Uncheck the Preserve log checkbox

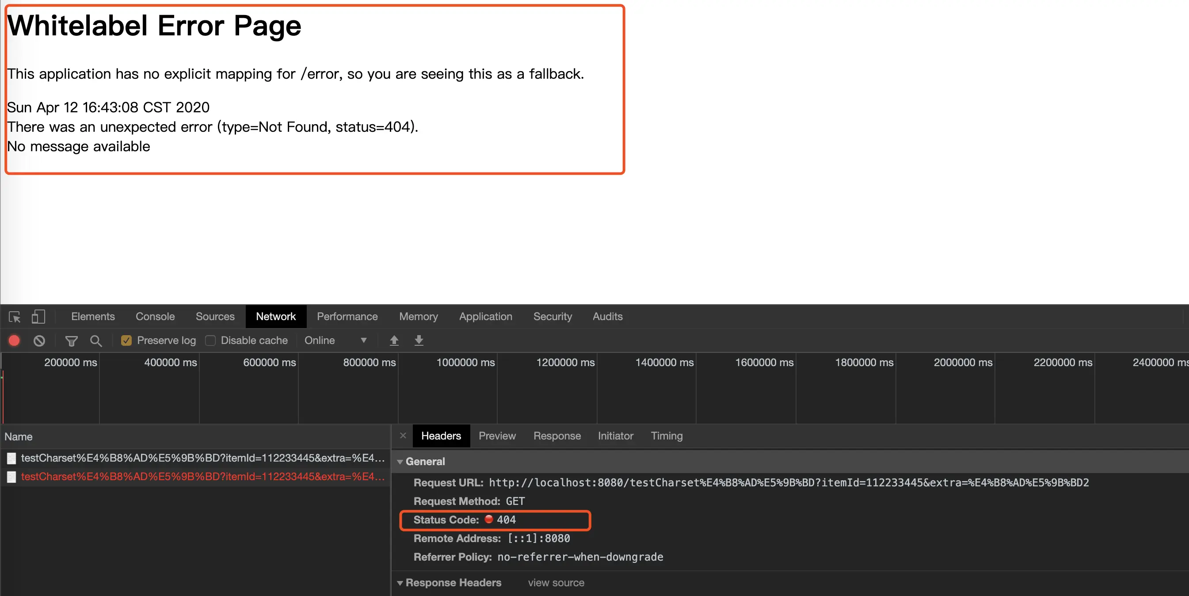coord(126,341)
